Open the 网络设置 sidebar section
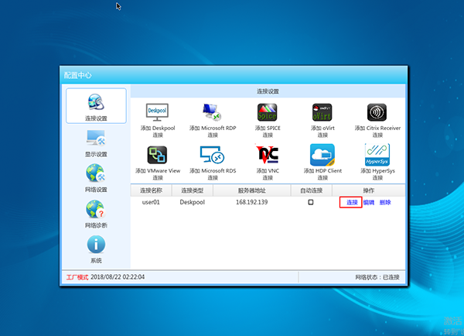Image resolution: width=464 pixels, height=336 pixels. click(96, 179)
